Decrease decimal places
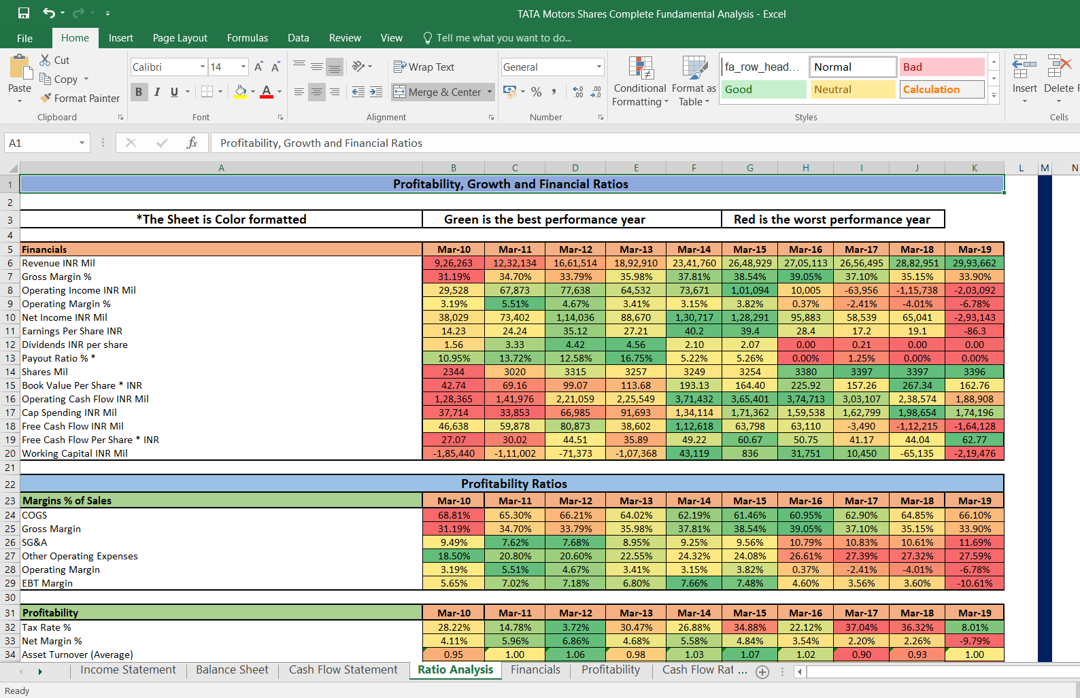The width and height of the screenshot is (1080, 698). [x=596, y=92]
